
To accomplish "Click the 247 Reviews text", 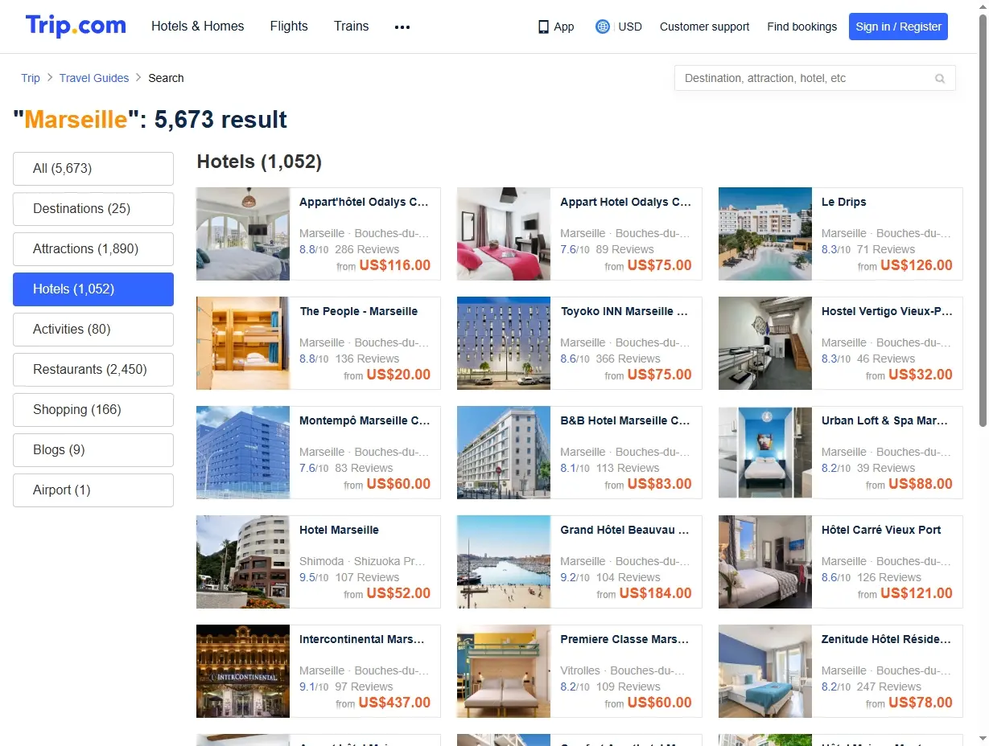I will point(889,687).
